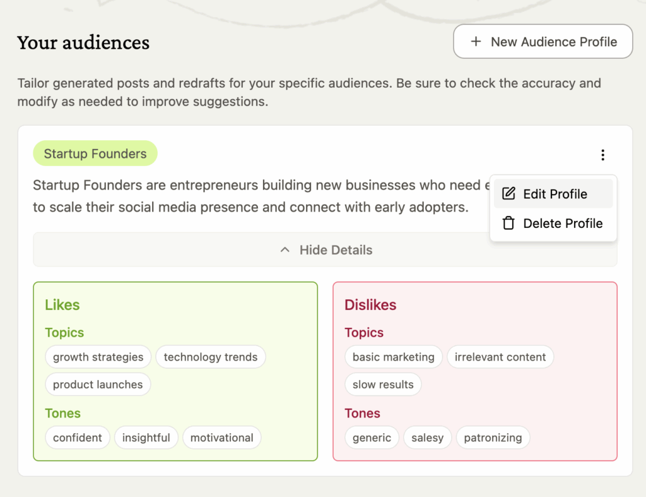Click the confident tone chip

[78, 438]
